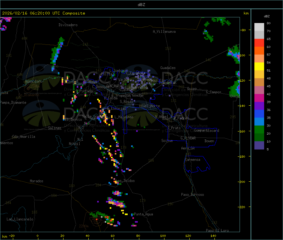Click the 'Pampa_Diamante' label
The width and height of the screenshot is (283, 240).
tap(13, 102)
